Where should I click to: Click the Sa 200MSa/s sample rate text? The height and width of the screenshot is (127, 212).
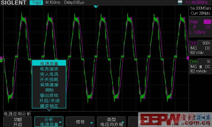tap(201, 8)
